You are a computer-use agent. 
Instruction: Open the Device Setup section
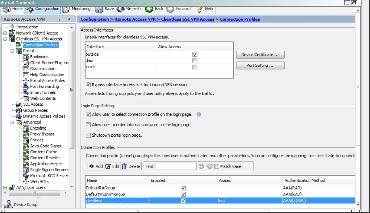click(x=26, y=204)
